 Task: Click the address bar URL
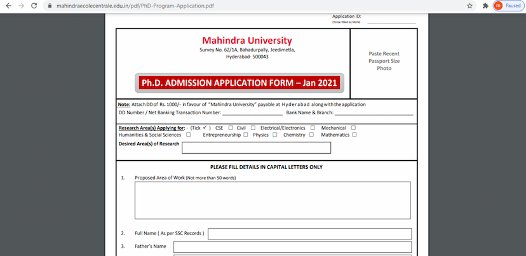pos(135,6)
